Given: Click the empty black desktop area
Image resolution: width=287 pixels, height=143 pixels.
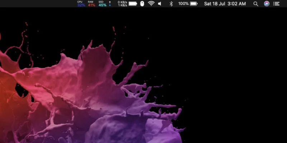Looking at the screenshot, I should click(x=234, y=73).
